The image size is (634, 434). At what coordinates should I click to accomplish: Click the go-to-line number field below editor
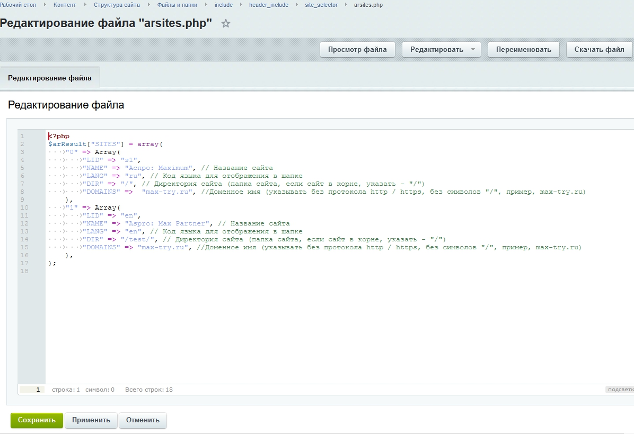(32, 390)
